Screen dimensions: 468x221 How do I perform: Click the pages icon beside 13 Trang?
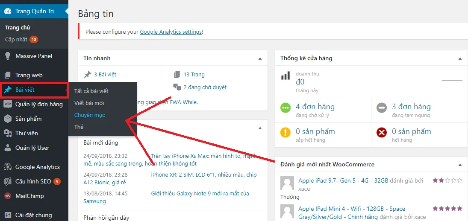click(x=177, y=75)
